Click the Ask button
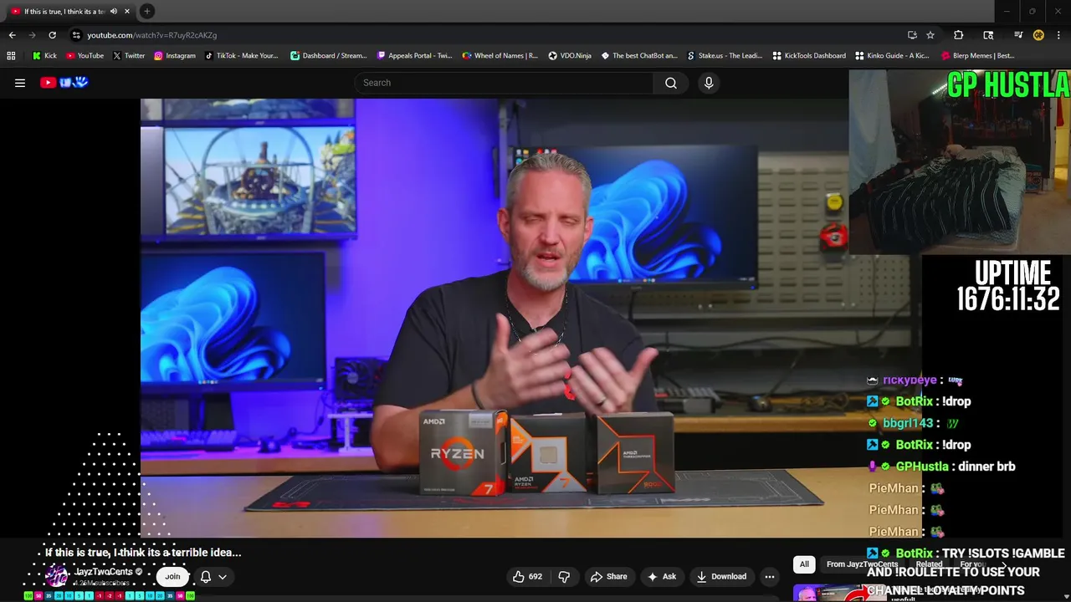The image size is (1071, 602). pyautogui.click(x=661, y=576)
